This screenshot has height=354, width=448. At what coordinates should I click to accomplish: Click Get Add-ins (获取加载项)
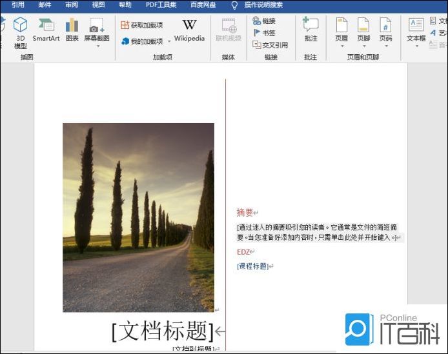pos(142,25)
